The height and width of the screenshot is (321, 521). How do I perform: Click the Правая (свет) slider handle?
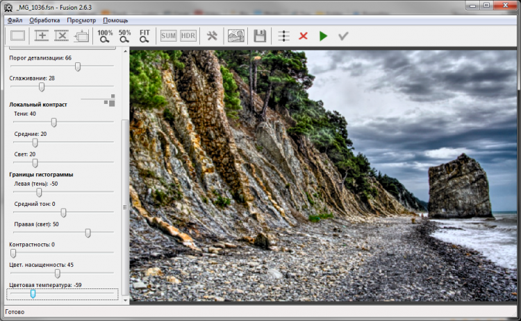[88, 234]
